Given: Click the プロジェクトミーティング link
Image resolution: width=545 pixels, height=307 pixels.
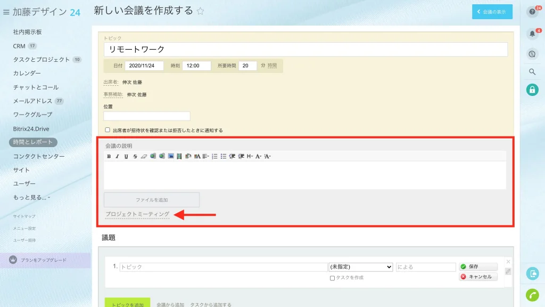Looking at the screenshot, I should (137, 214).
